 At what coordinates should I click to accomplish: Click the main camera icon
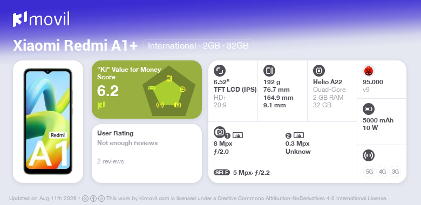pos(220,132)
